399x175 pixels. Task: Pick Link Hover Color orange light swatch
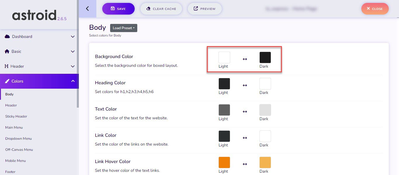224,162
